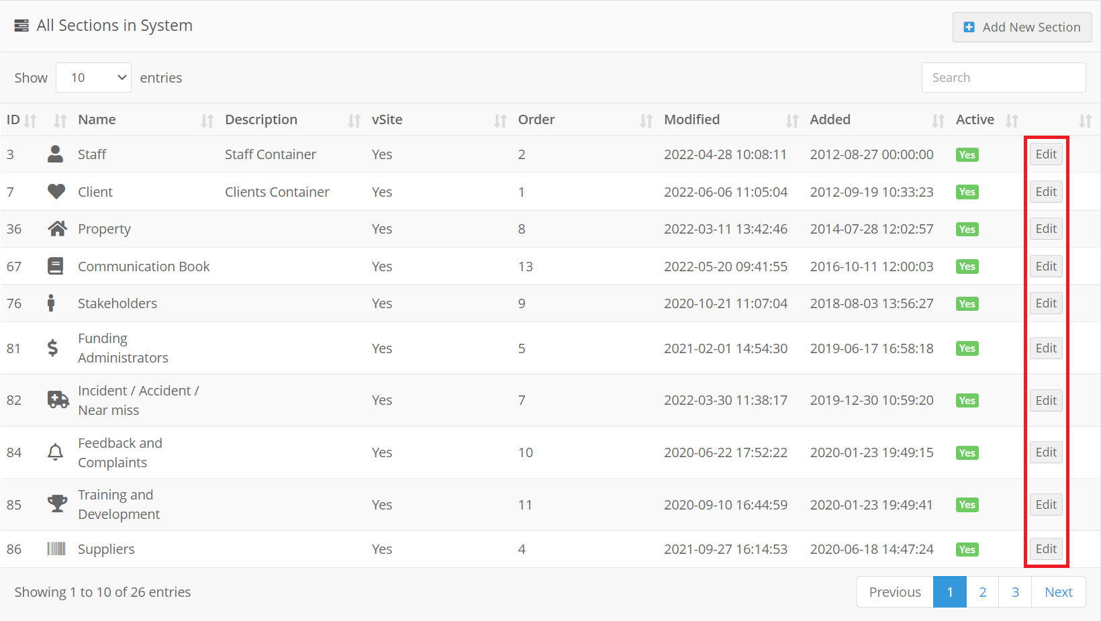The width and height of the screenshot is (1101, 621).
Task: Open the entries-per-page dropdown
Action: tap(93, 78)
